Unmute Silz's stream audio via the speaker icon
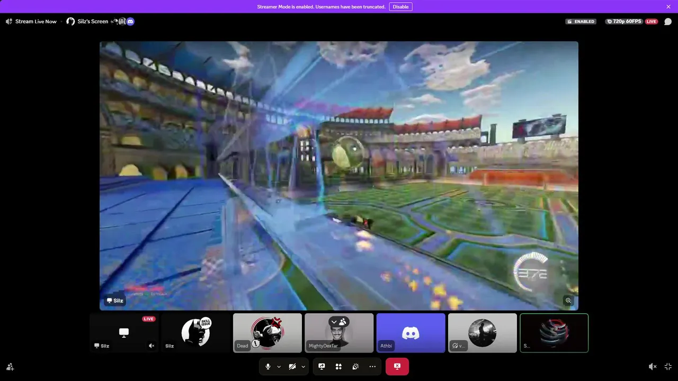This screenshot has width=678, height=381. (x=151, y=346)
